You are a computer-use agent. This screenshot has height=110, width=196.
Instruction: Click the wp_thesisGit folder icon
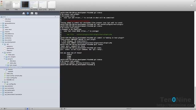3,92
